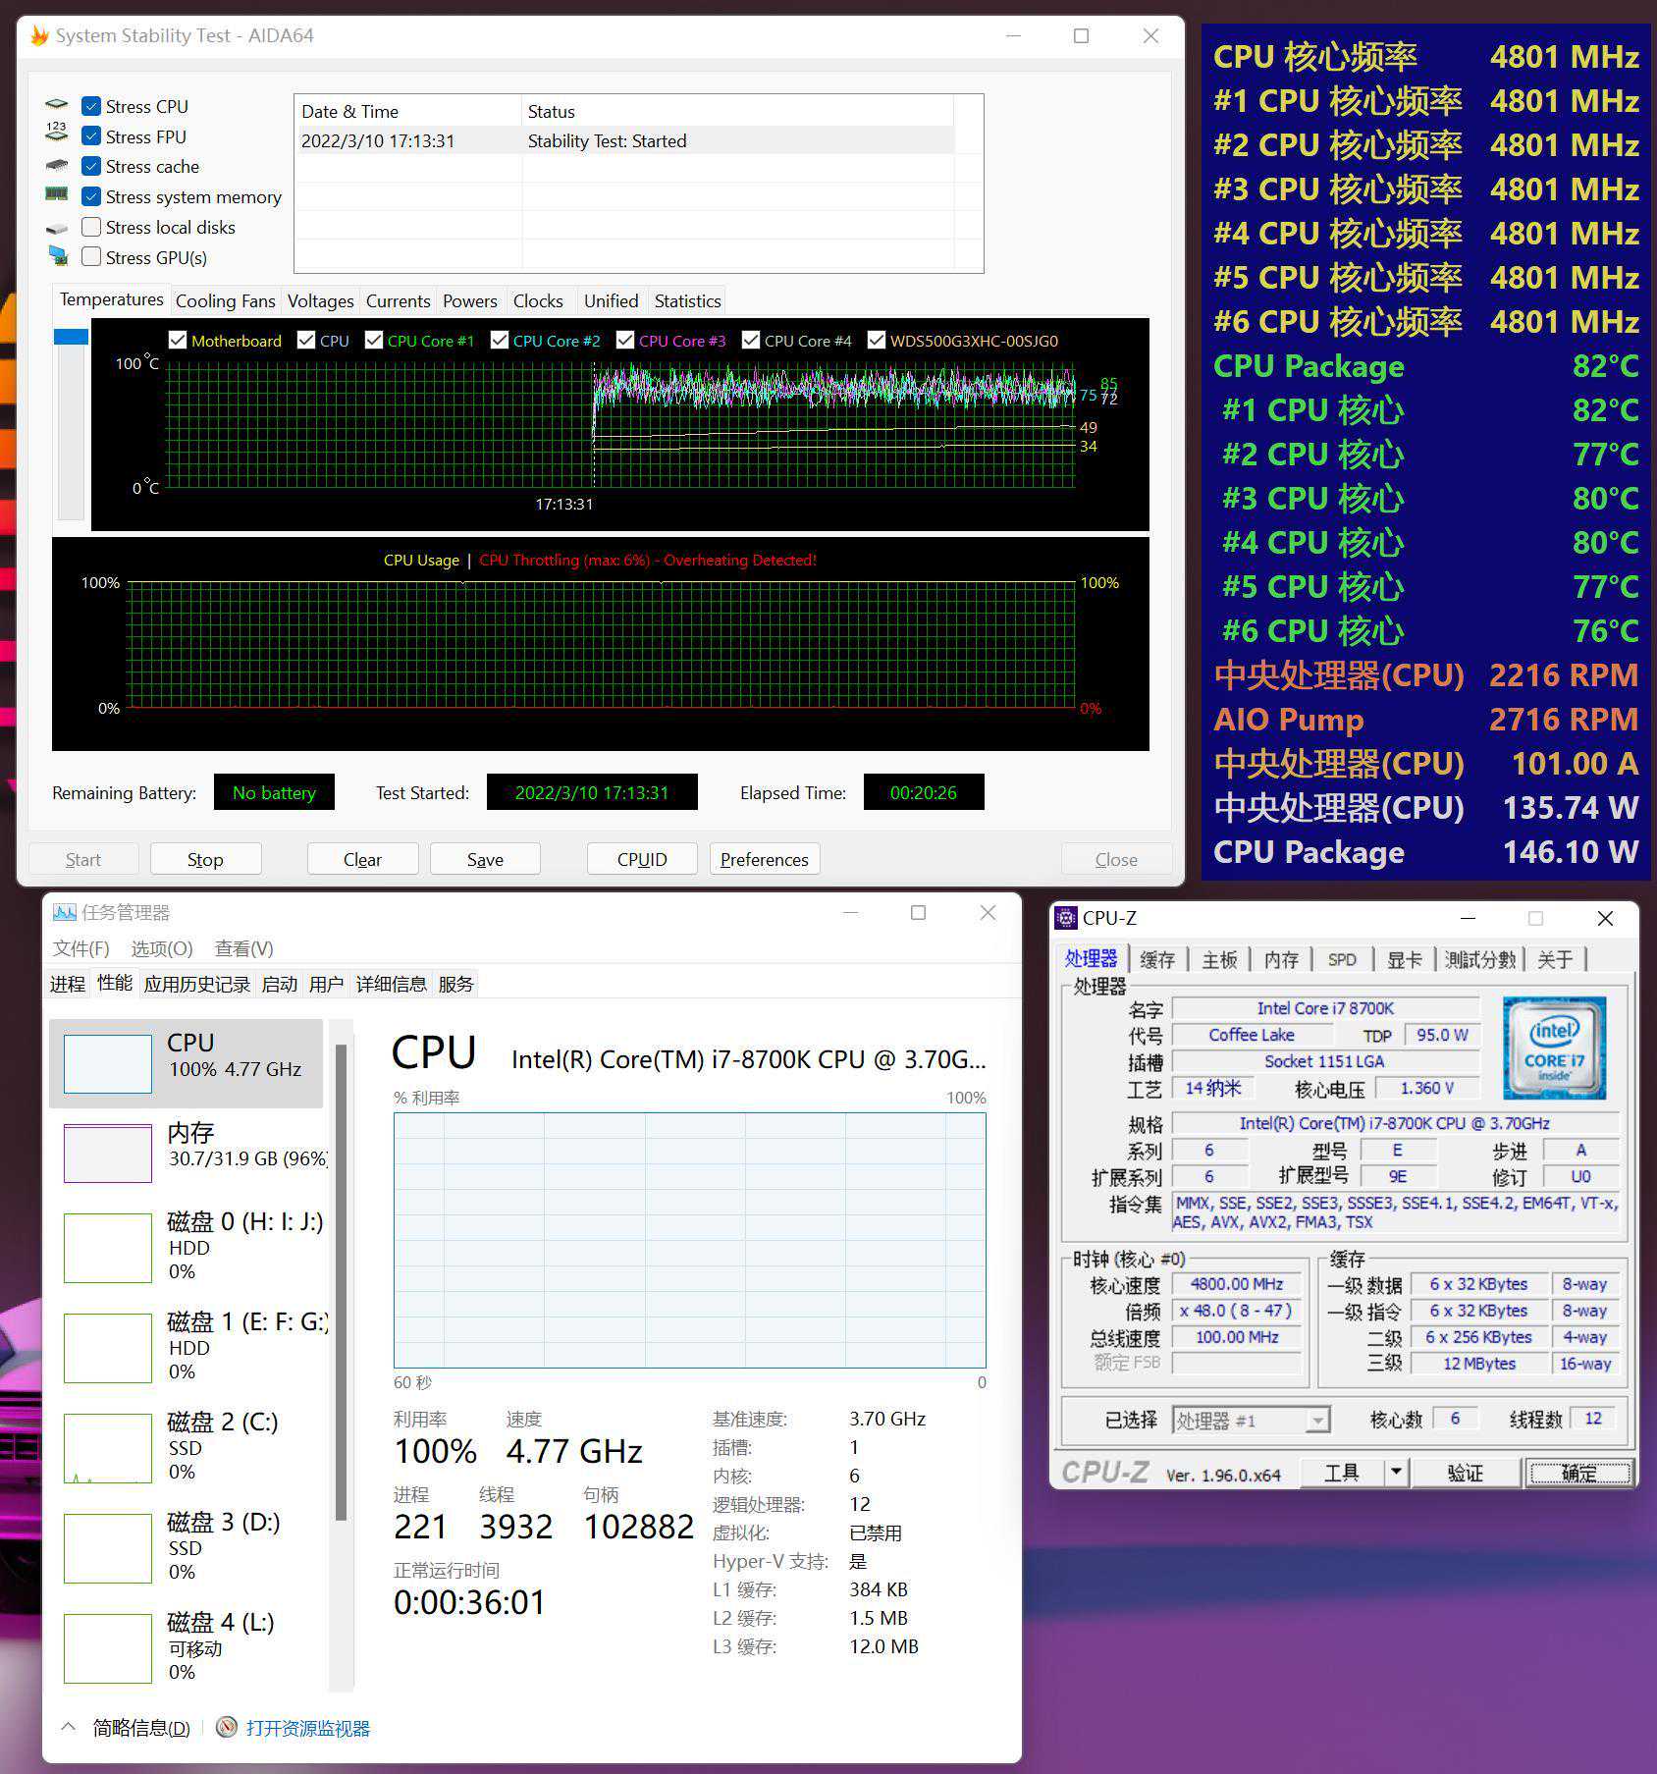Image resolution: width=1657 pixels, height=1774 pixels.
Task: Switch to the Cooling Fans tab
Action: pyautogui.click(x=225, y=301)
